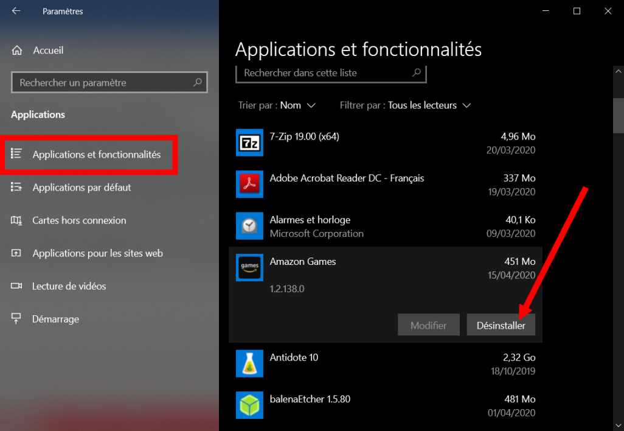Click the 18/10/2019 install date
Screen dimensions: 624x431
click(x=513, y=371)
